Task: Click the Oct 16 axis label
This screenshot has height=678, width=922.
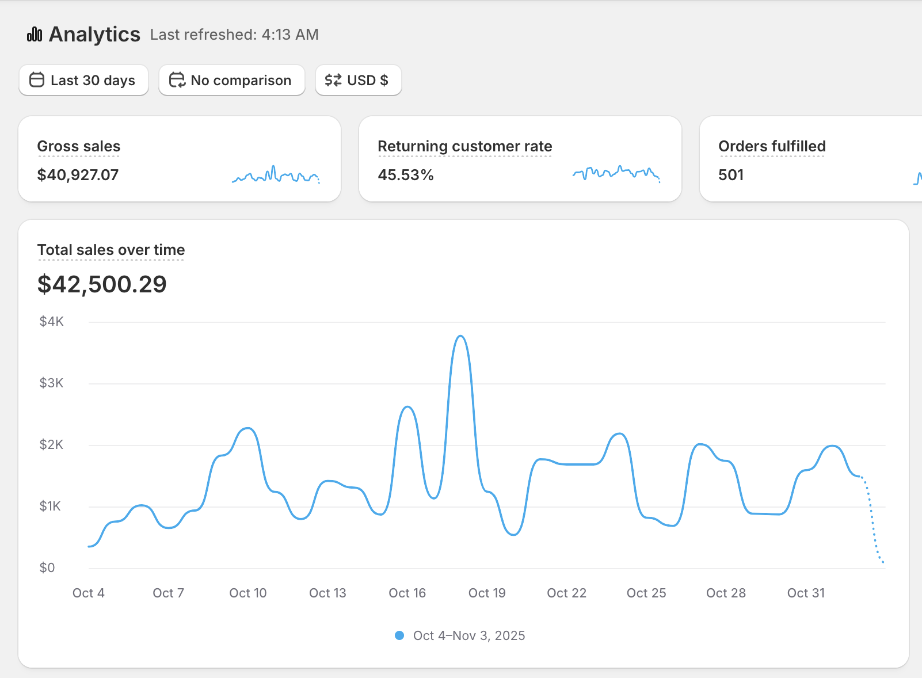Action: pyautogui.click(x=407, y=593)
